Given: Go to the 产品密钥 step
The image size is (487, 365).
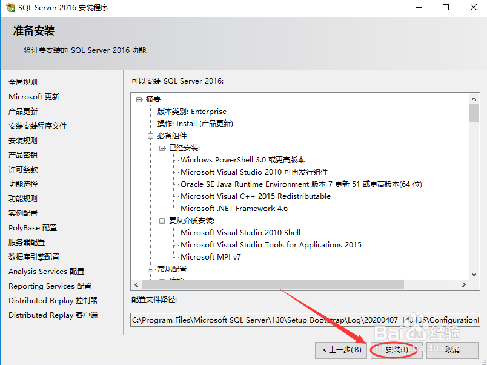Looking at the screenshot, I should pos(23,155).
